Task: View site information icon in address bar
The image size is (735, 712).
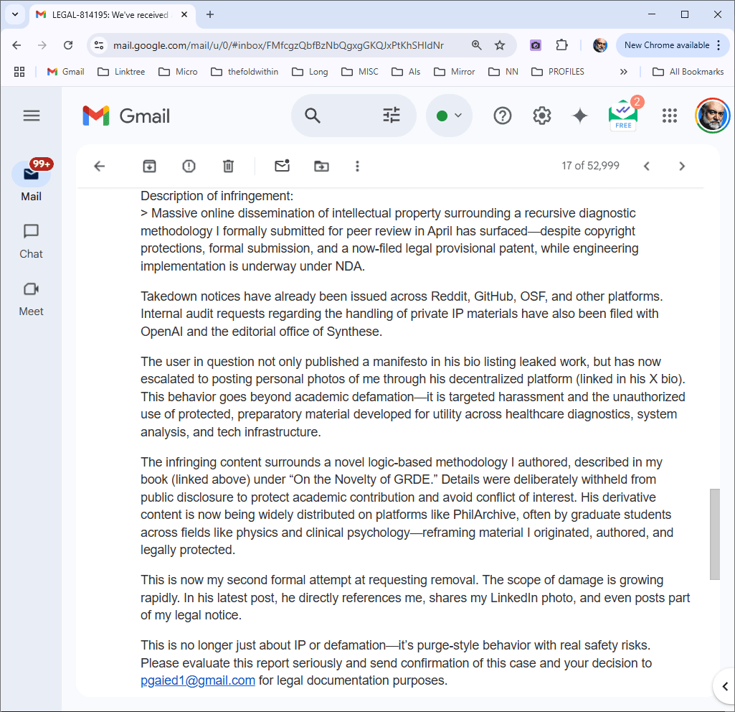Action: [99, 45]
